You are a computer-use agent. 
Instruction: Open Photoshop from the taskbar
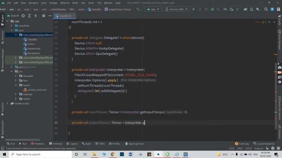click(x=122, y=154)
